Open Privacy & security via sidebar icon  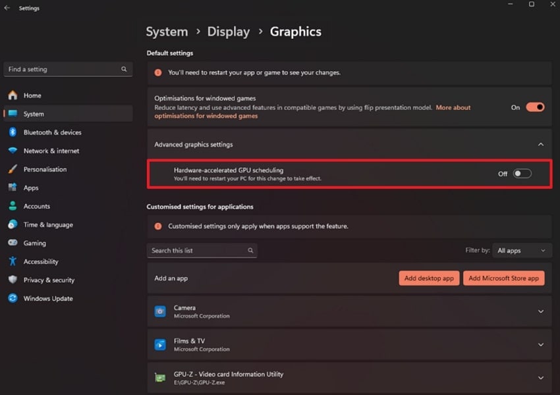[14, 280]
